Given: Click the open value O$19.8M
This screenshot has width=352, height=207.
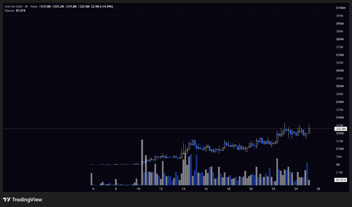Looking at the screenshot, I should tap(45, 7).
